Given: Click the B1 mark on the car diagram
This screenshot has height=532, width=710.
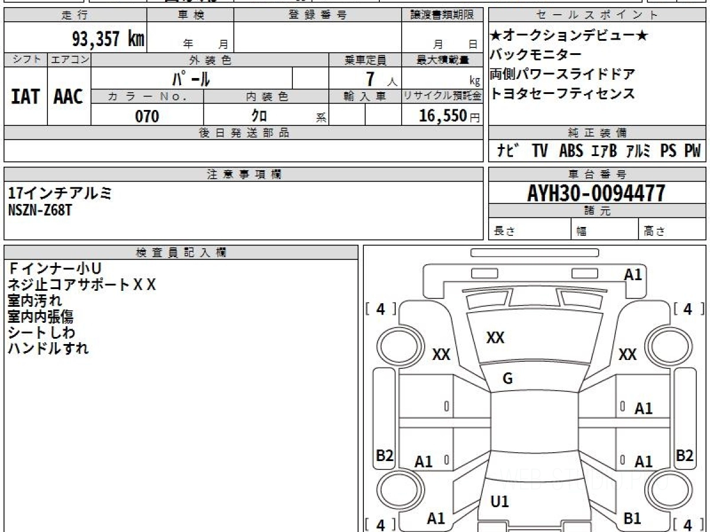Looking at the screenshot, I should [x=632, y=518].
